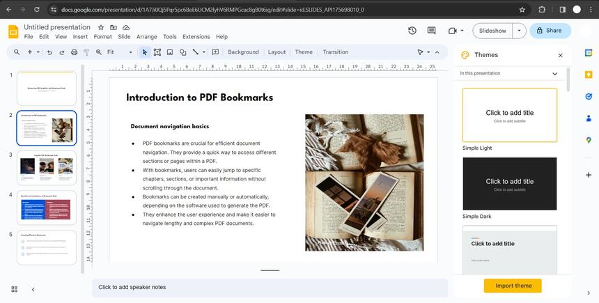
Task: Collapse the "In this presentation" section
Action: coord(554,74)
